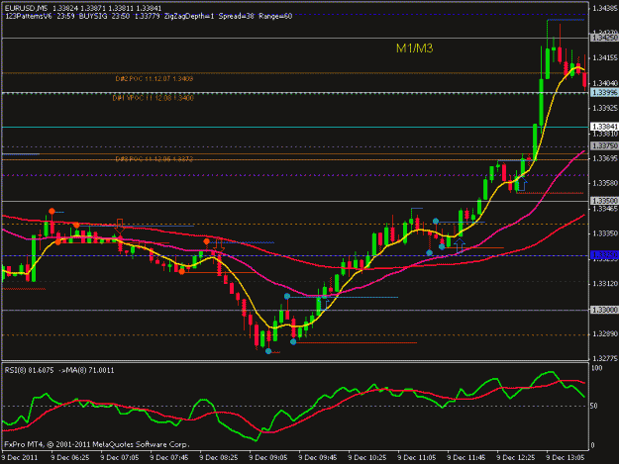This screenshot has width=619, height=464.
Task: Click the 9 Dec 06:25 time label
Action: click(x=70, y=458)
